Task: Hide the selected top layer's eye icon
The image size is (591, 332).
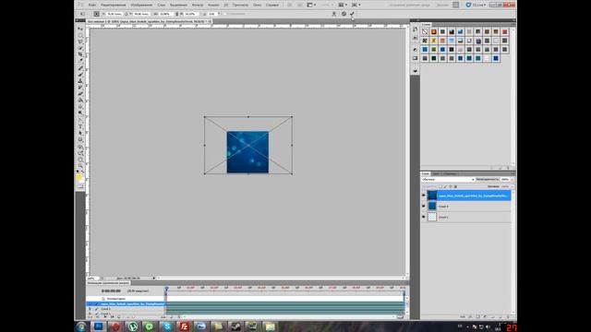Action: (424, 196)
